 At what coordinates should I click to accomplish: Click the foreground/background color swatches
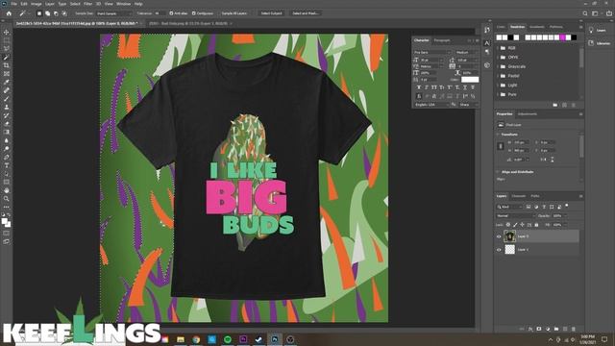point(6,223)
